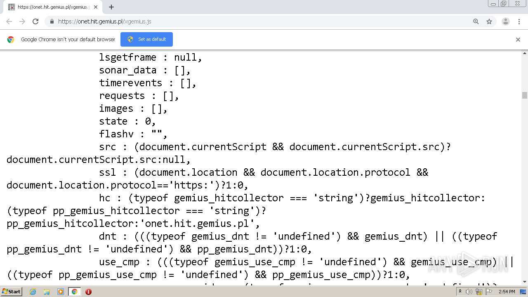Open the Action Center flag icon
528x297 pixels.
point(489,292)
